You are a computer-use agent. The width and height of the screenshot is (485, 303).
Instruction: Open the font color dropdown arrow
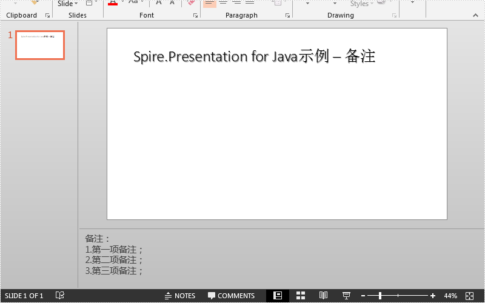click(123, 2)
